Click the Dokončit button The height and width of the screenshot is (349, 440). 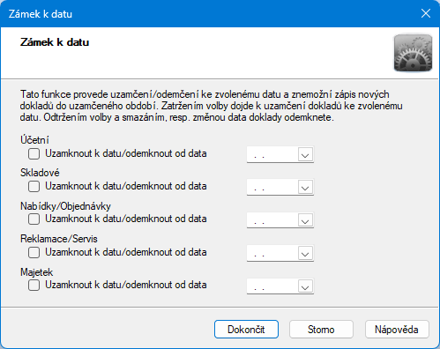click(246, 330)
